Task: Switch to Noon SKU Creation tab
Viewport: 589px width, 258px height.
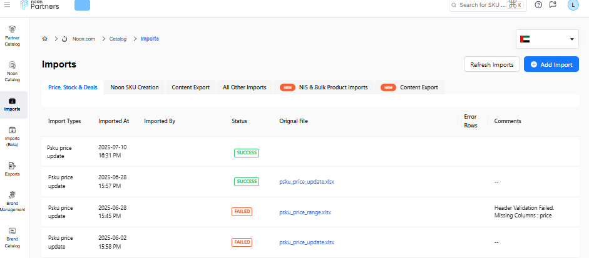Action: point(135,87)
